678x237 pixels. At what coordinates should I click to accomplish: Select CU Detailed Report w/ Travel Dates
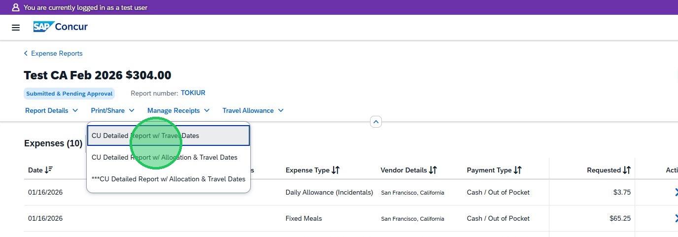click(x=169, y=135)
